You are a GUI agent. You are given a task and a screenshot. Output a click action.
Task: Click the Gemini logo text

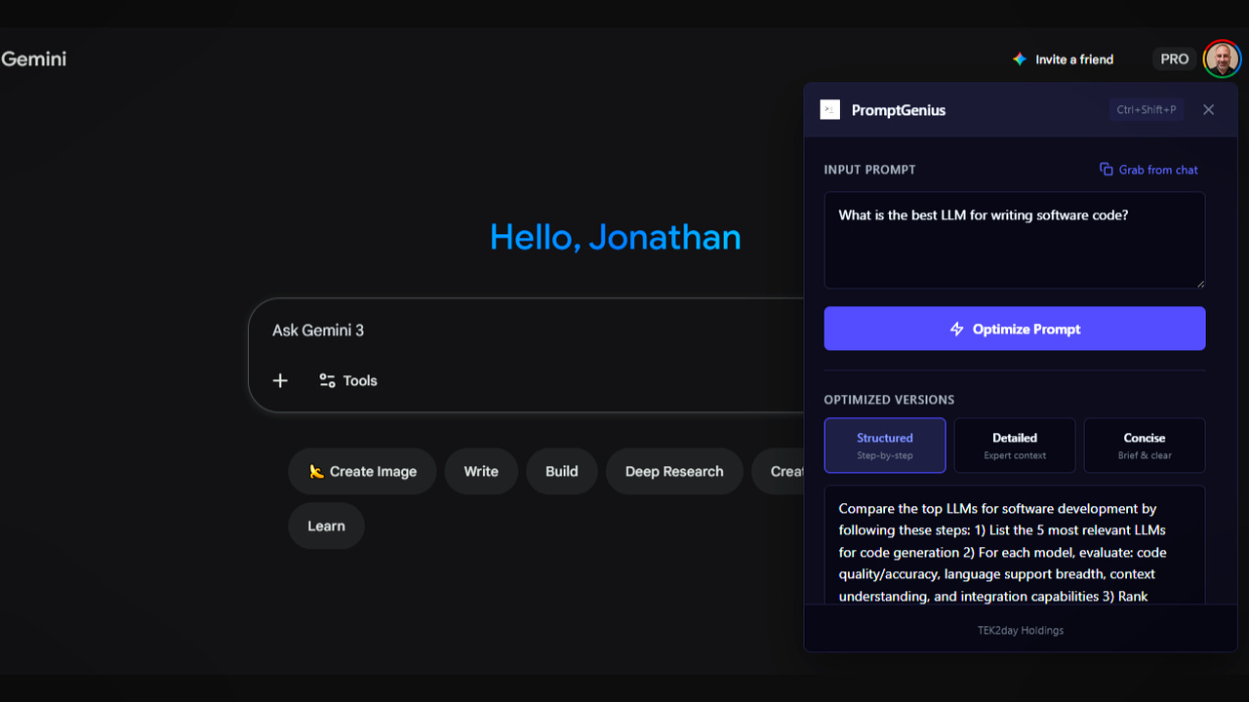(x=33, y=58)
